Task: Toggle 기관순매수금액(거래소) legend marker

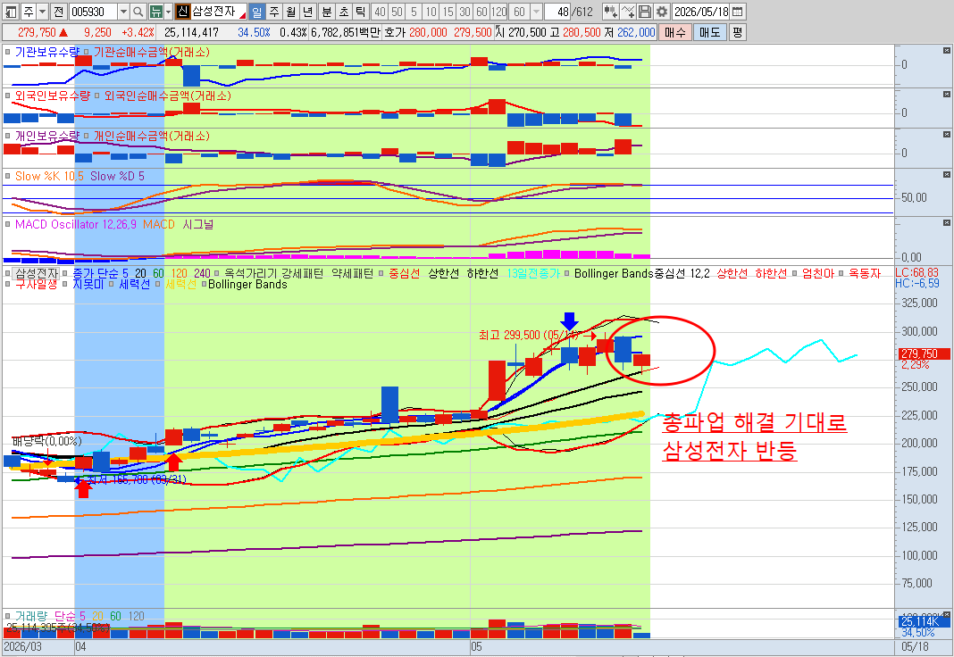Action: [x=86, y=53]
